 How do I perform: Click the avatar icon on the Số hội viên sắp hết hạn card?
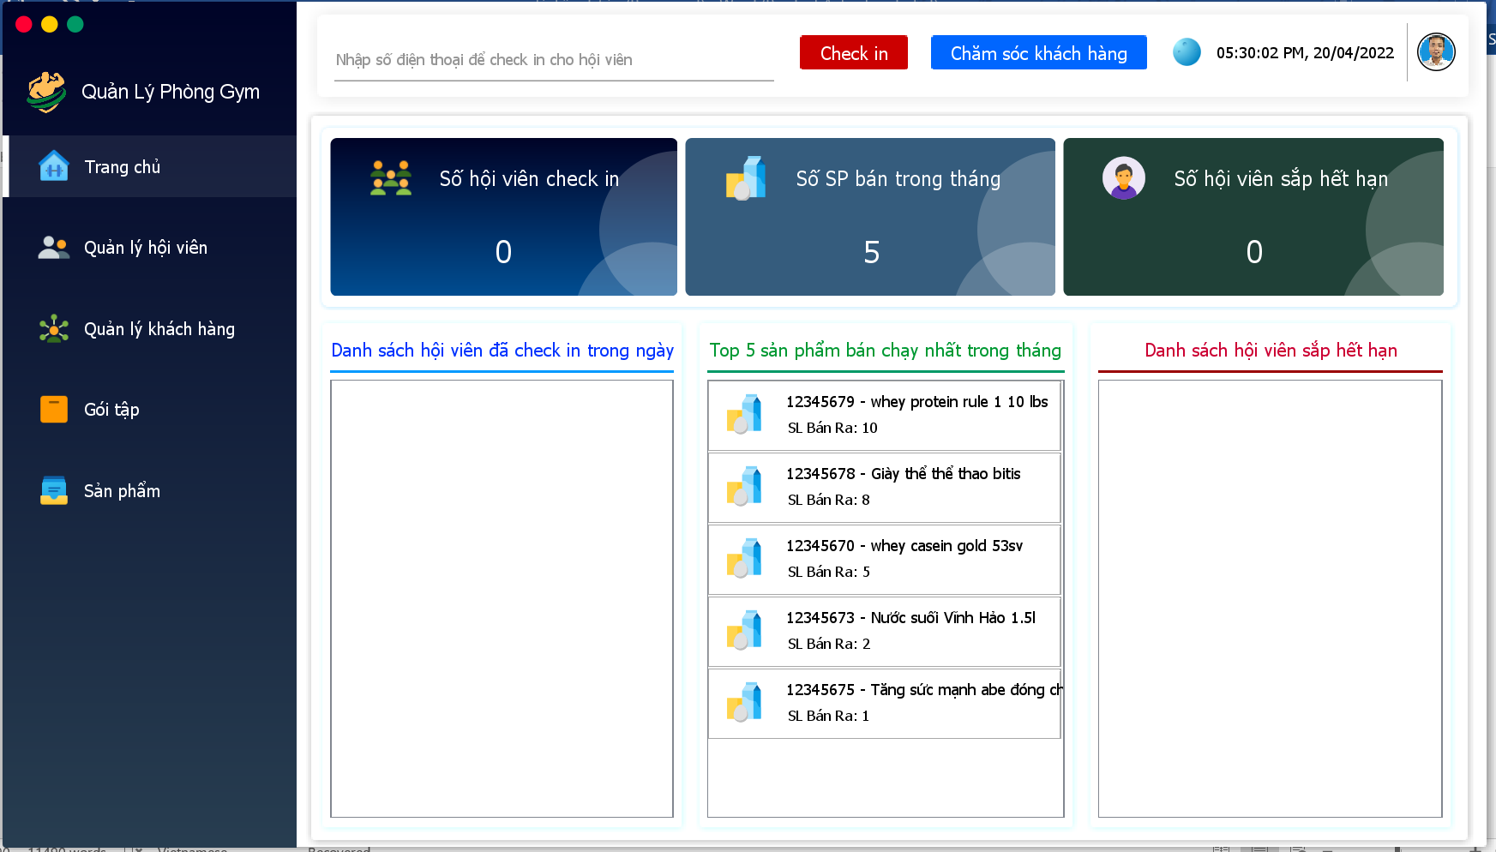(x=1124, y=178)
